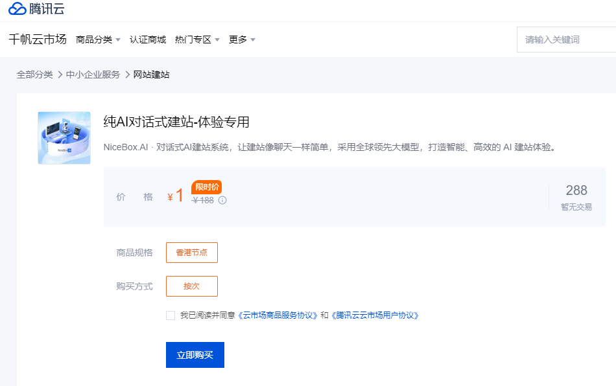Click the product title 纯AI对话式建站-体验专用

pos(176,122)
